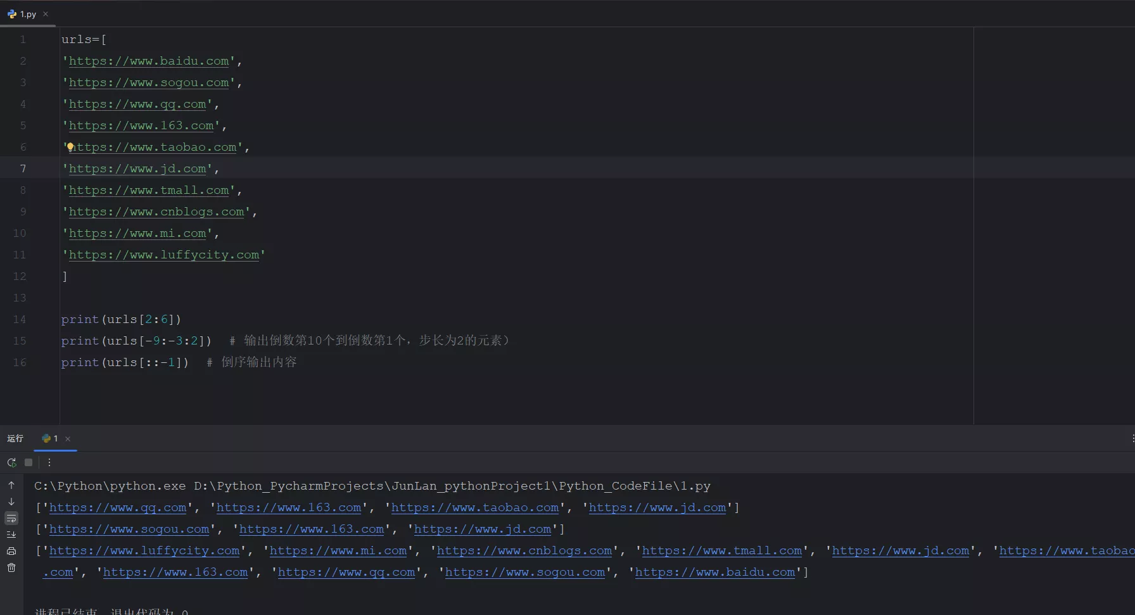Close the run tab named 1
This screenshot has width=1135, height=615.
(x=68, y=439)
